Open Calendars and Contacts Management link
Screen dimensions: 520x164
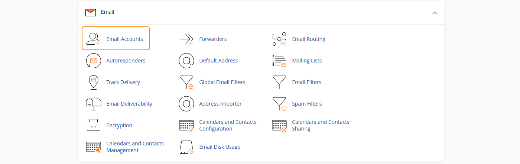(x=135, y=147)
